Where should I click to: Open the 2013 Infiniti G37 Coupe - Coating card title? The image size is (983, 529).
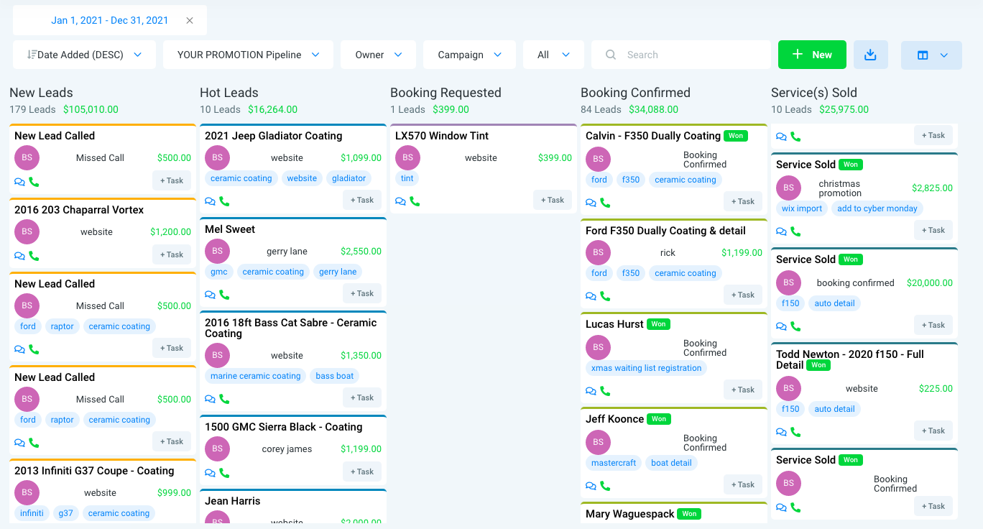tap(94, 471)
